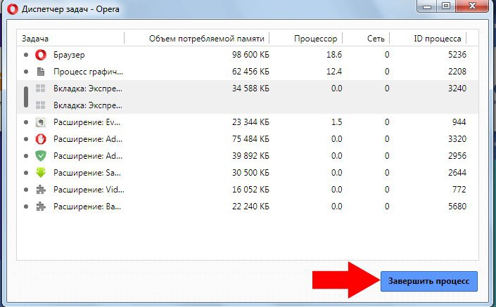
Task: Click process ID 5236
Action: click(457, 55)
